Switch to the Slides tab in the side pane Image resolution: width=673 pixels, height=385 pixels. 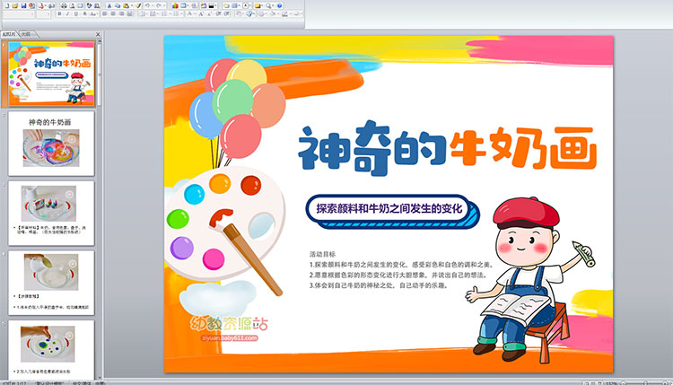pos(9,33)
